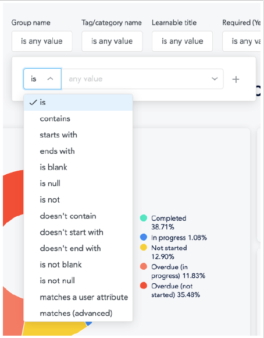Click the Overdue (not started) legend dot
Image resolution: width=264 pixels, height=338 pixels.
point(144,286)
